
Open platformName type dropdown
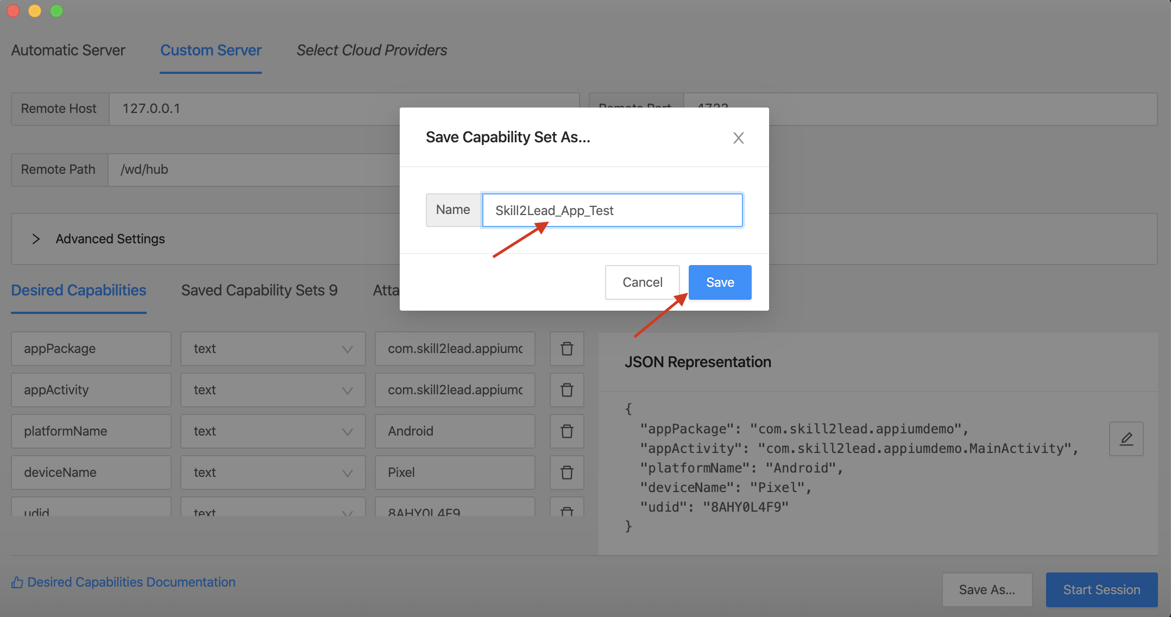coord(273,431)
